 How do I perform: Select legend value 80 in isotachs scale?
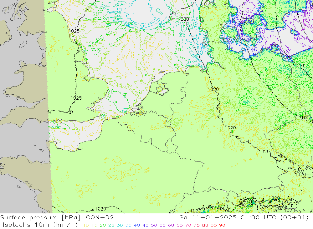[205, 225]
